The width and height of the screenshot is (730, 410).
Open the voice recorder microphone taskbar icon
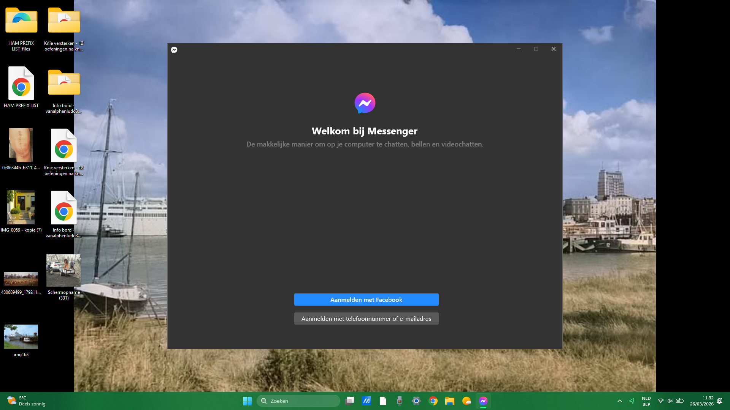click(x=400, y=401)
